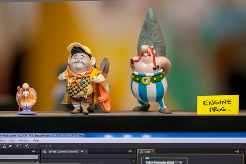Click the light gray bar in the Project panel

point(19,157)
